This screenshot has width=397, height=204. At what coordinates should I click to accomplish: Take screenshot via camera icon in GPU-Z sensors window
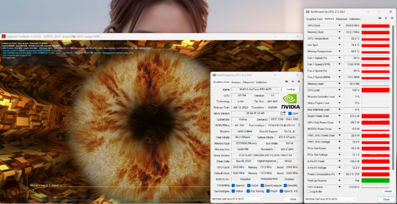point(380,18)
